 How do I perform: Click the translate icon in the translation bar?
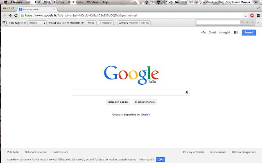click(x=5, y=23)
